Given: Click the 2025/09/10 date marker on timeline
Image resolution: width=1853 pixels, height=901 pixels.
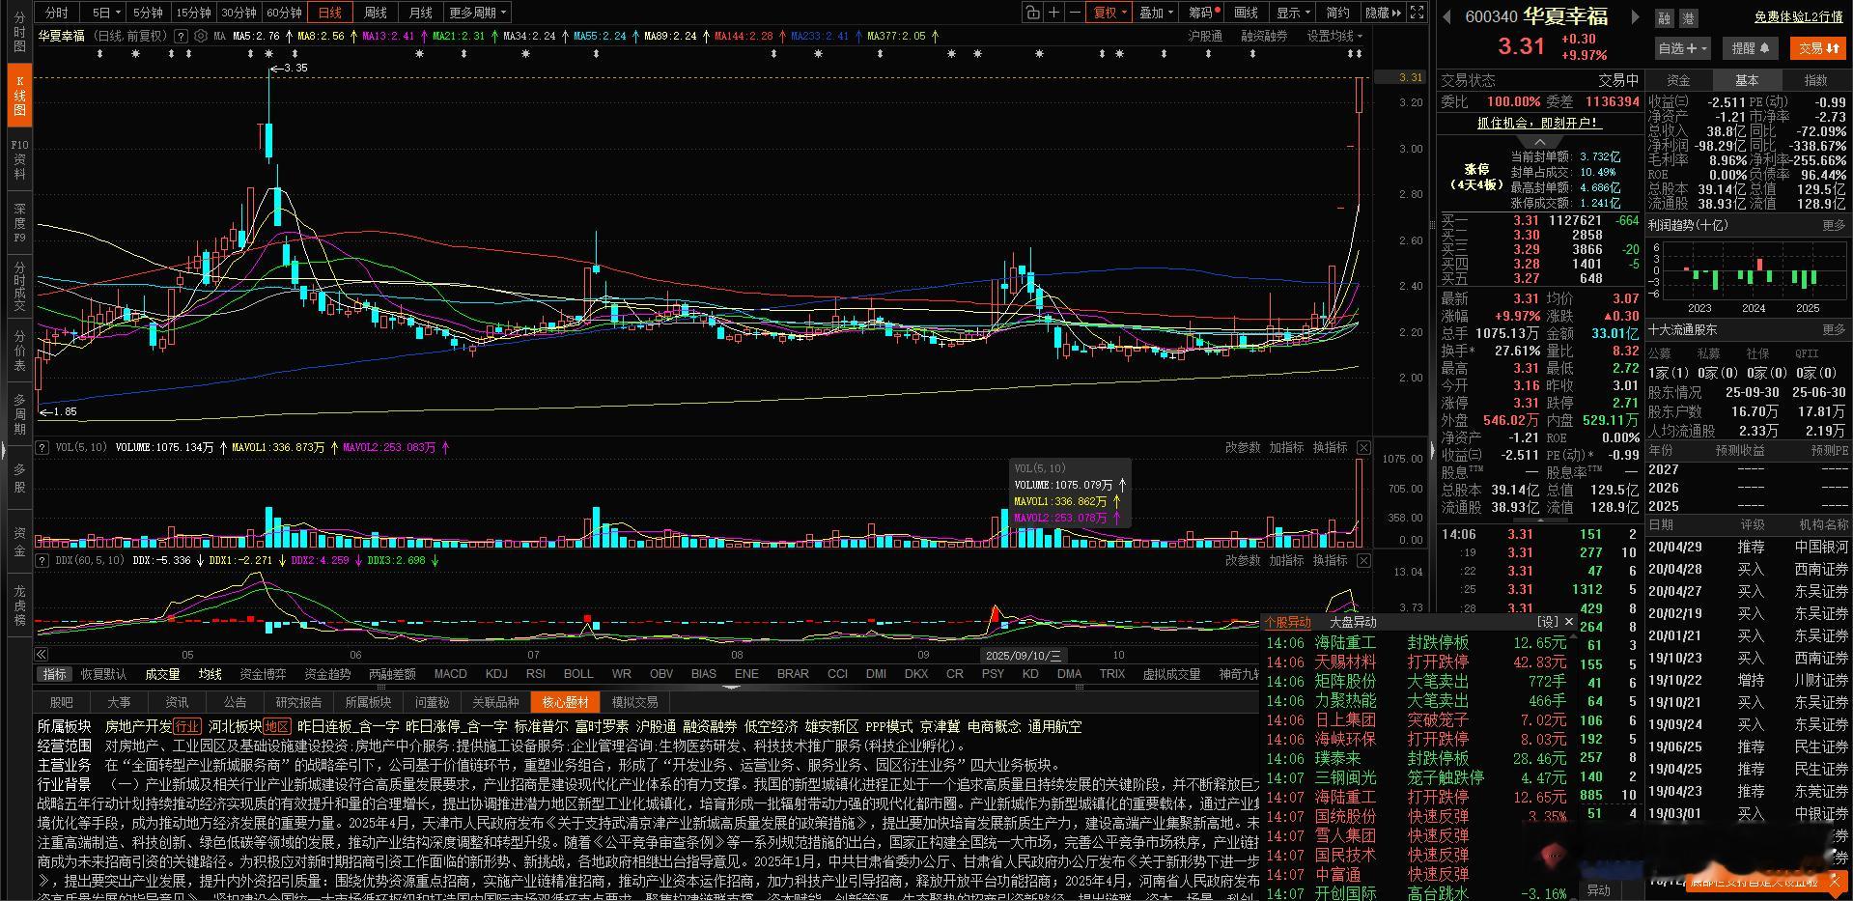Looking at the screenshot, I should (x=1024, y=655).
